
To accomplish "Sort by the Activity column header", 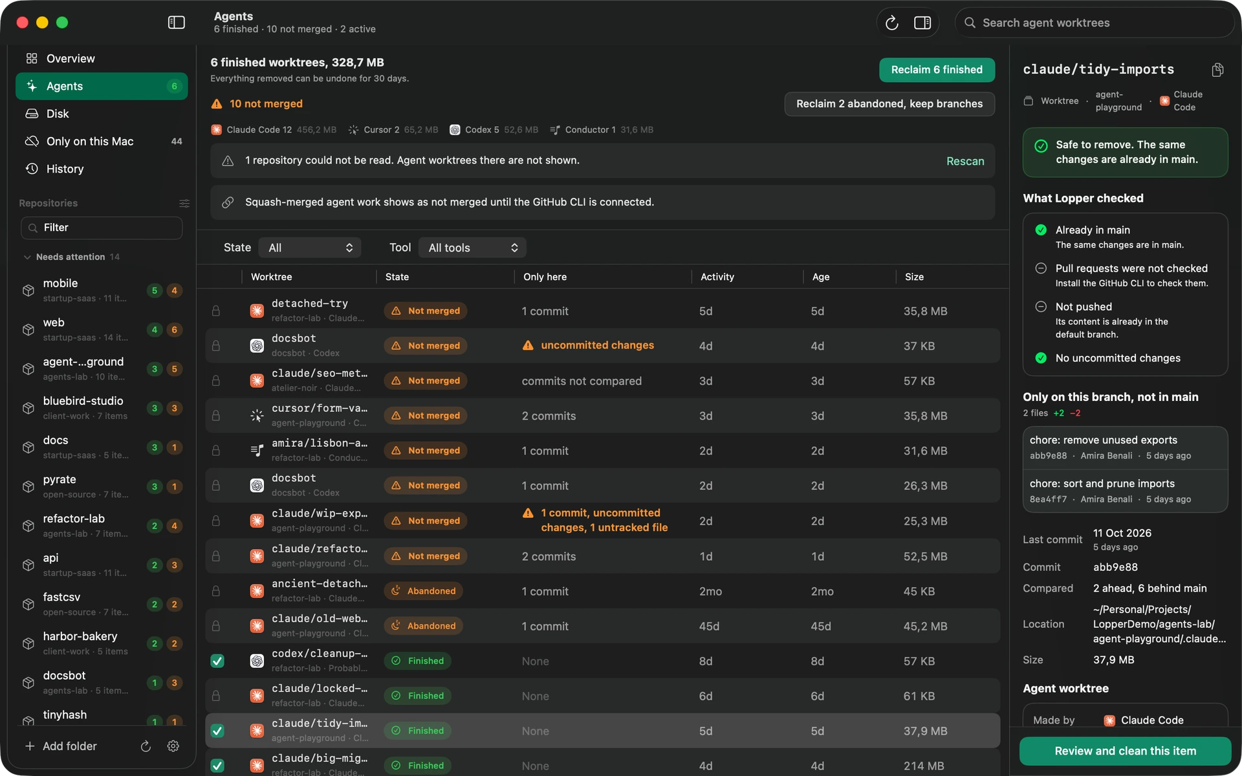I will pyautogui.click(x=717, y=277).
